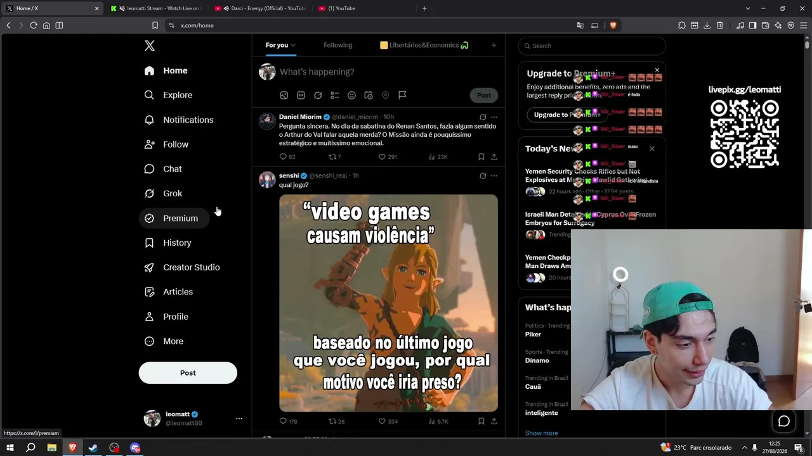Open Creator Studio in the sidebar

tap(182, 267)
